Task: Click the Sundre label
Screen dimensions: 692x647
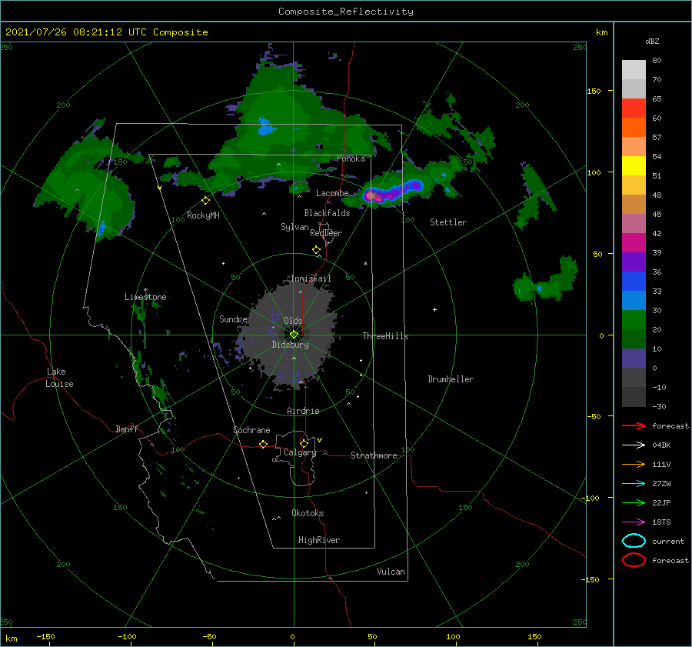Action: (x=234, y=318)
